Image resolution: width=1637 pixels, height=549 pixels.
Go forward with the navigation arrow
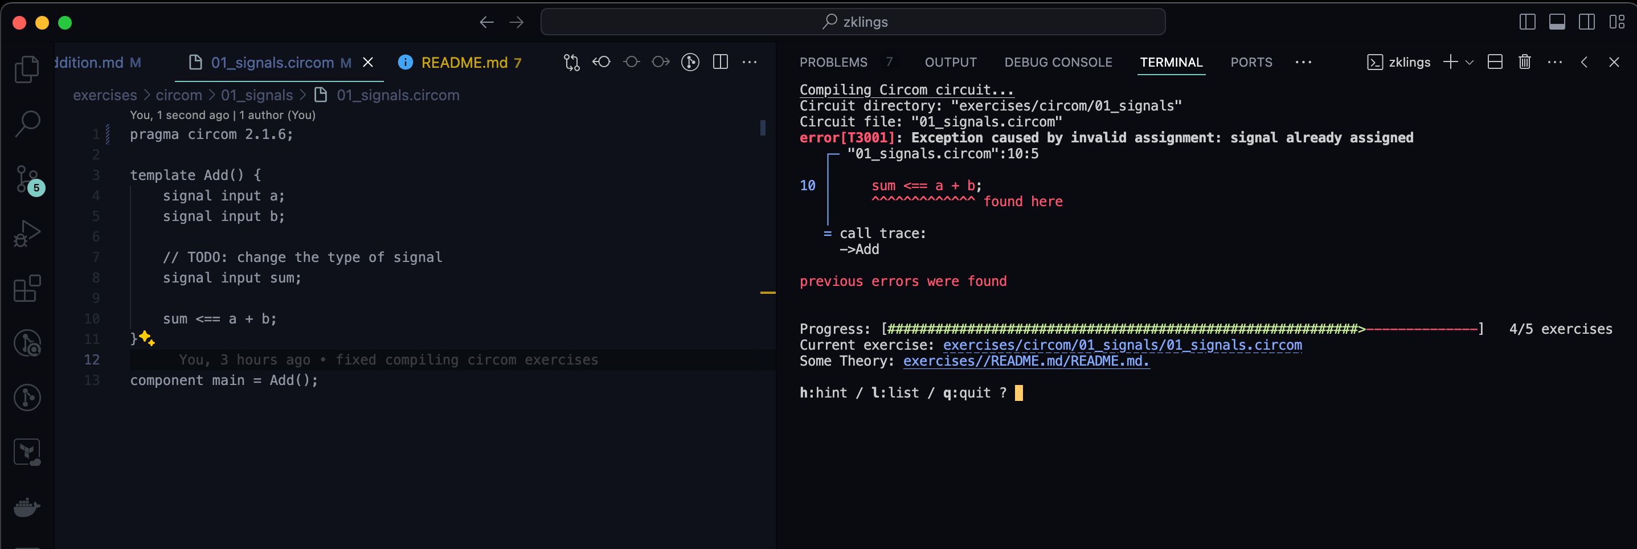click(517, 22)
